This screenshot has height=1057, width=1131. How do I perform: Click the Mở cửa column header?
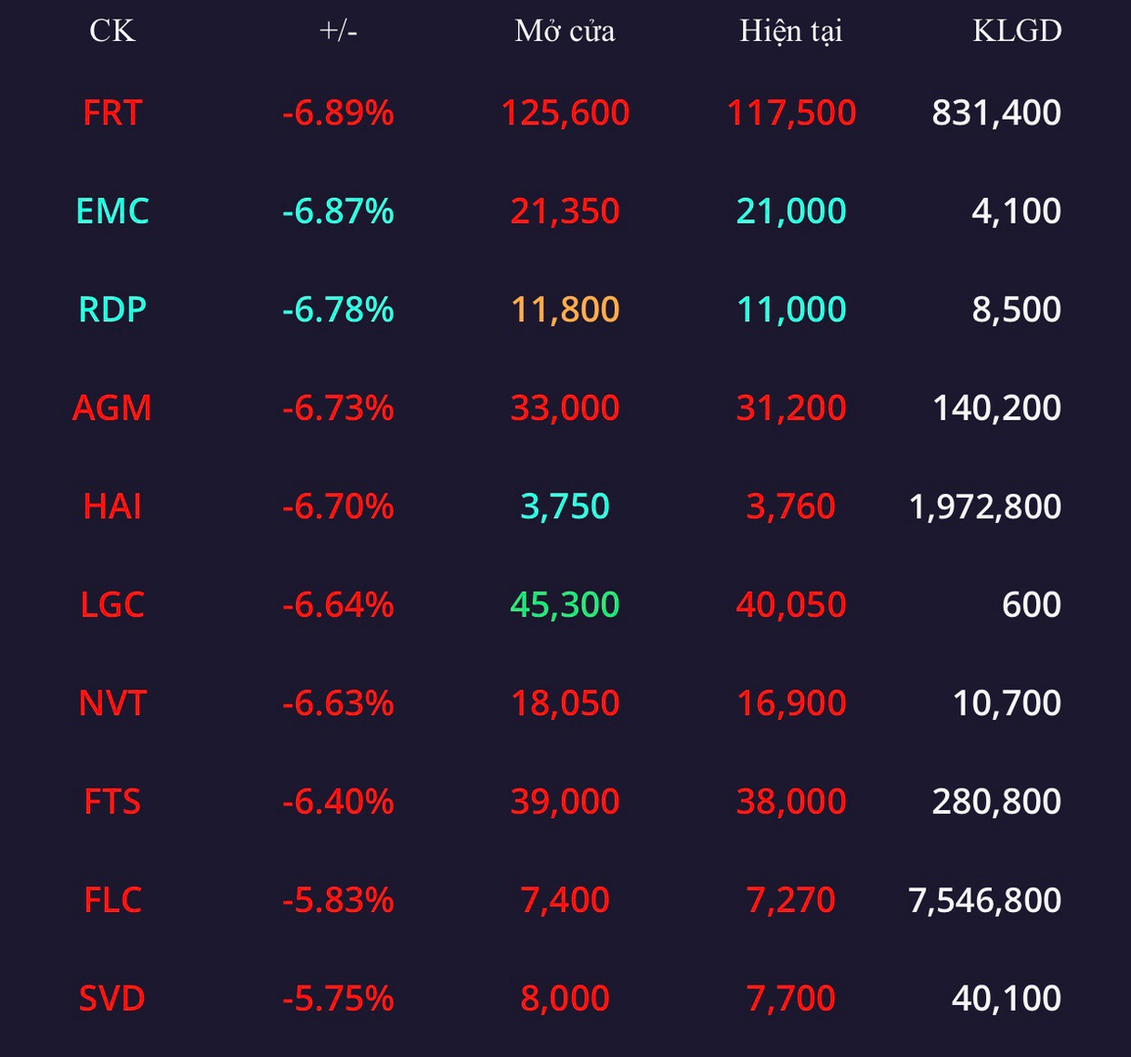point(565,31)
